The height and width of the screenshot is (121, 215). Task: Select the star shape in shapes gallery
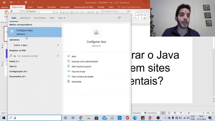tap(145, 18)
